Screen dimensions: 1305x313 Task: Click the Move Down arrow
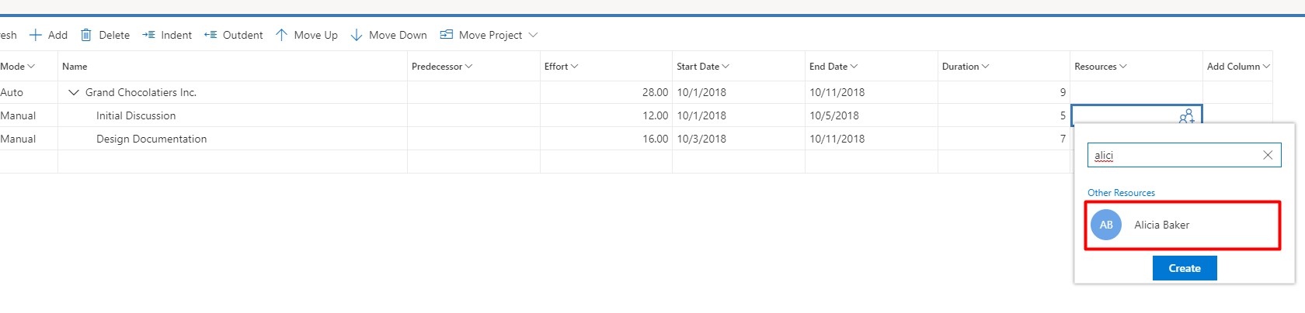point(357,35)
